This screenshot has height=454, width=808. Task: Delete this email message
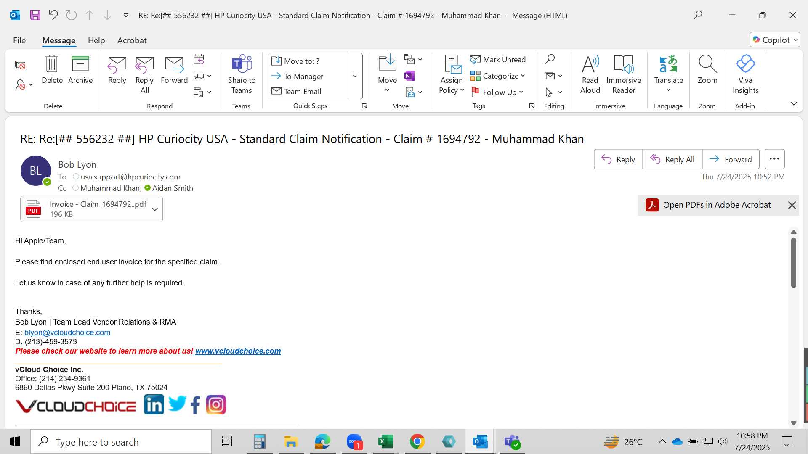pos(52,70)
